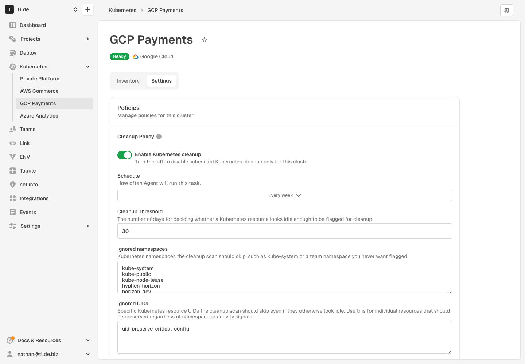Click the Projects sidebar icon
Image resolution: width=525 pixels, height=364 pixels.
(13, 39)
